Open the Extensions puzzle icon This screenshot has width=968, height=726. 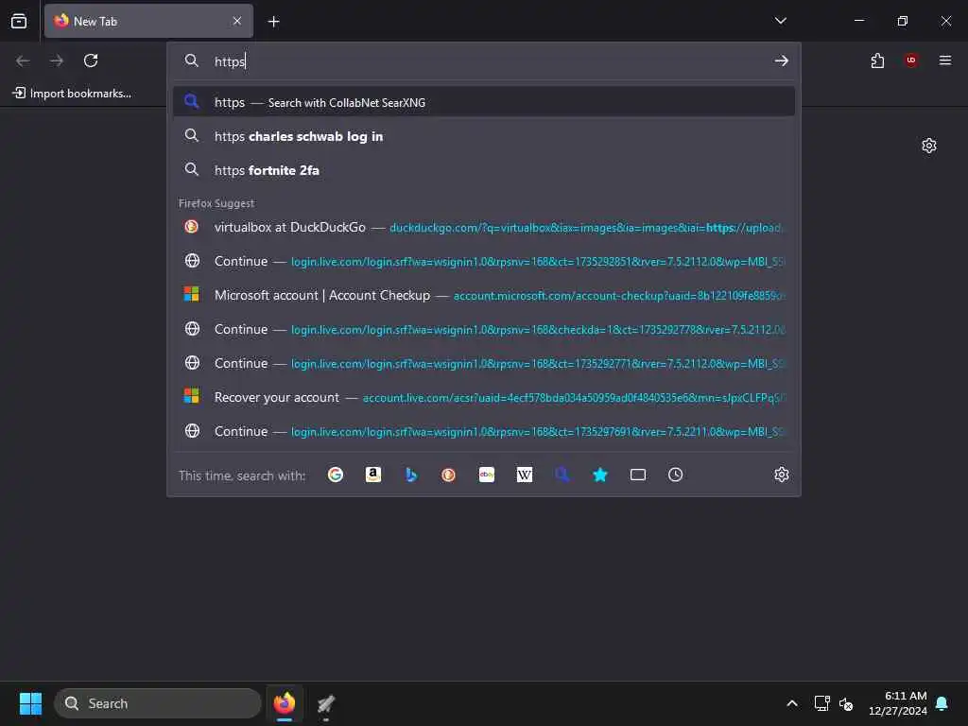point(877,60)
